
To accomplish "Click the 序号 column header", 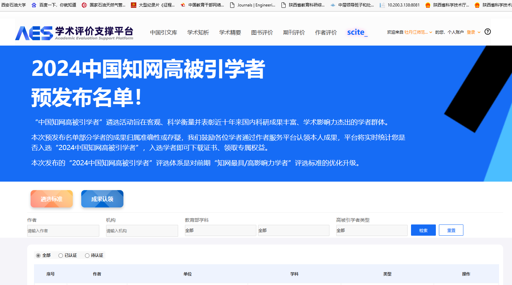I will click(x=51, y=274).
